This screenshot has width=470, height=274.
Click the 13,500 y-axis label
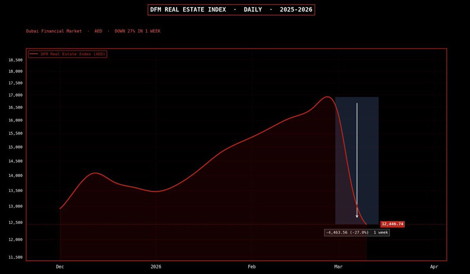(x=15, y=191)
